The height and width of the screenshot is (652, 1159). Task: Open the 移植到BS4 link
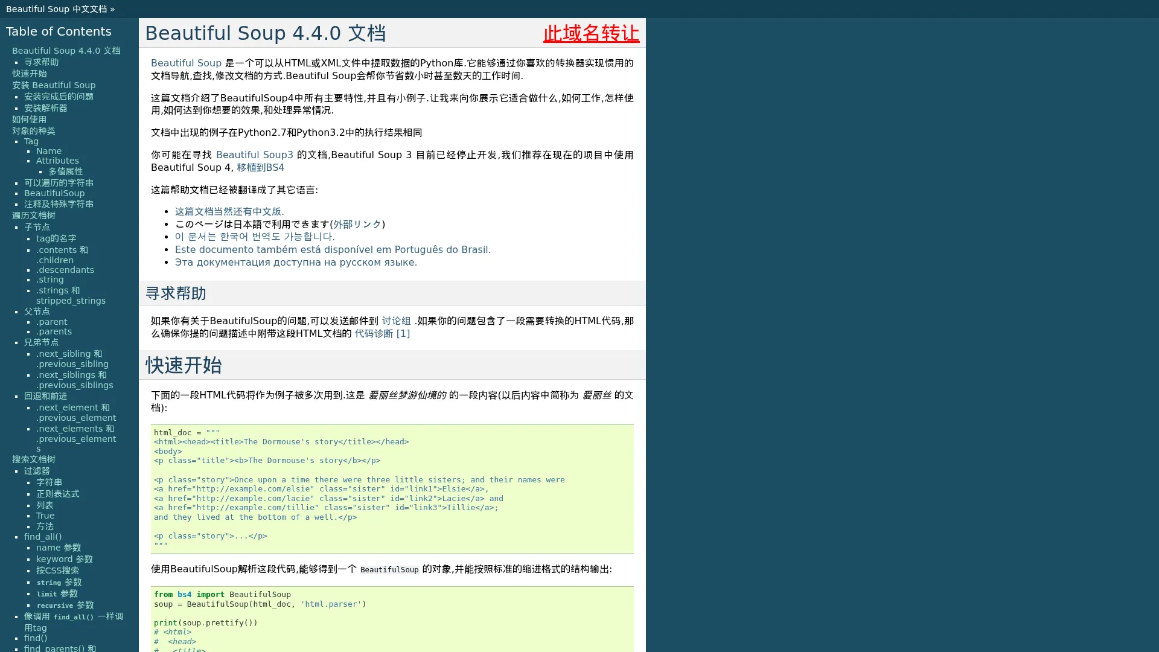260,167
